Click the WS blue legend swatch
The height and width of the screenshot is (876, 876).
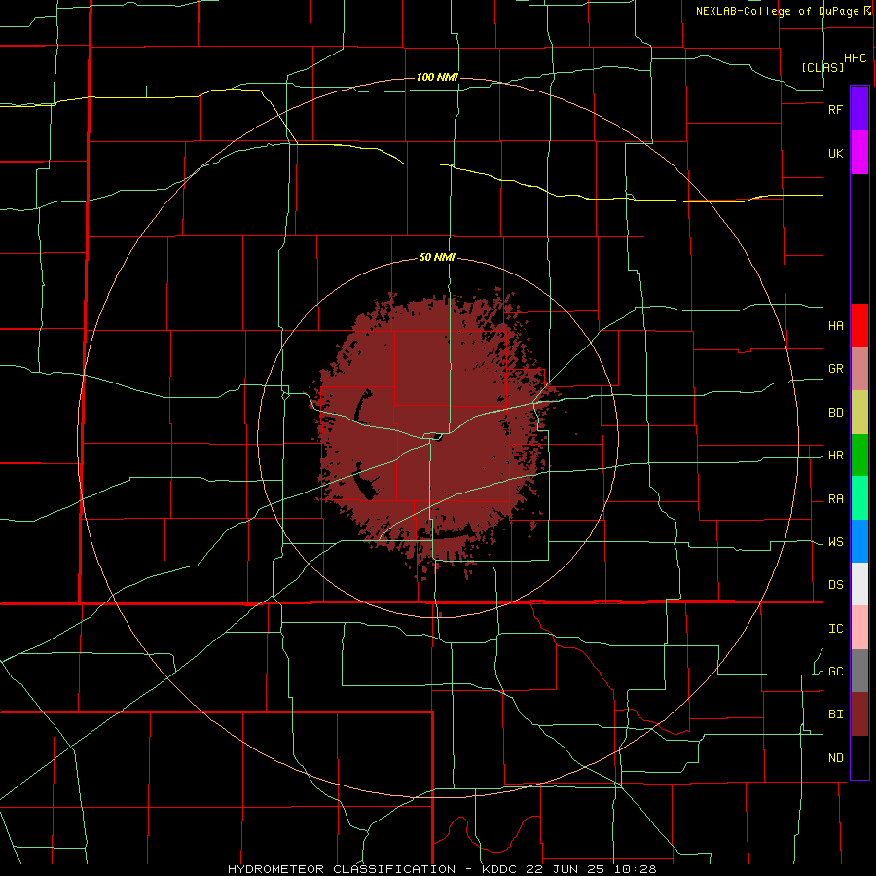[x=859, y=541]
